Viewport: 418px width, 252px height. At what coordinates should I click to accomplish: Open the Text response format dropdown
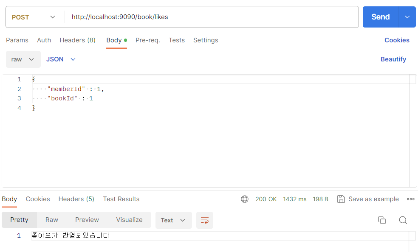pyautogui.click(x=174, y=220)
